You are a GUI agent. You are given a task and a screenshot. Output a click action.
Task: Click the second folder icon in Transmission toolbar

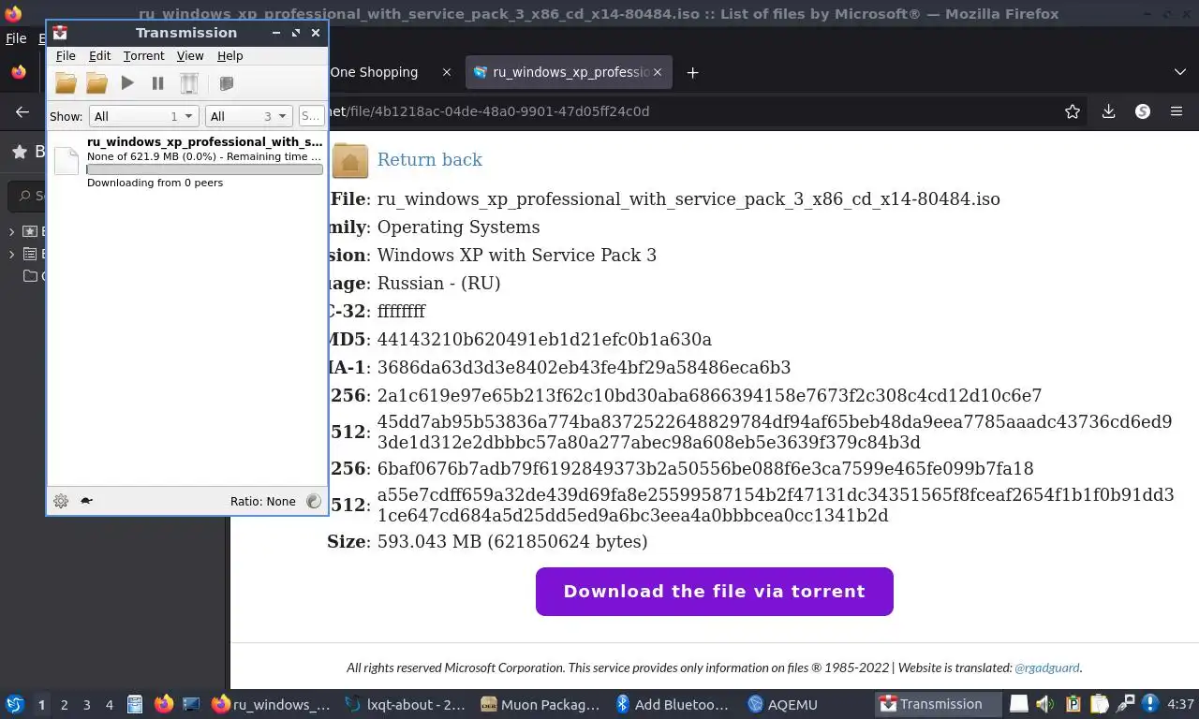pyautogui.click(x=96, y=83)
